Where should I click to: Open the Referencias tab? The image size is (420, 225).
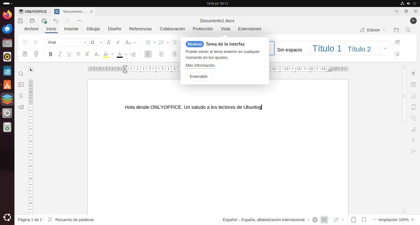[140, 29]
